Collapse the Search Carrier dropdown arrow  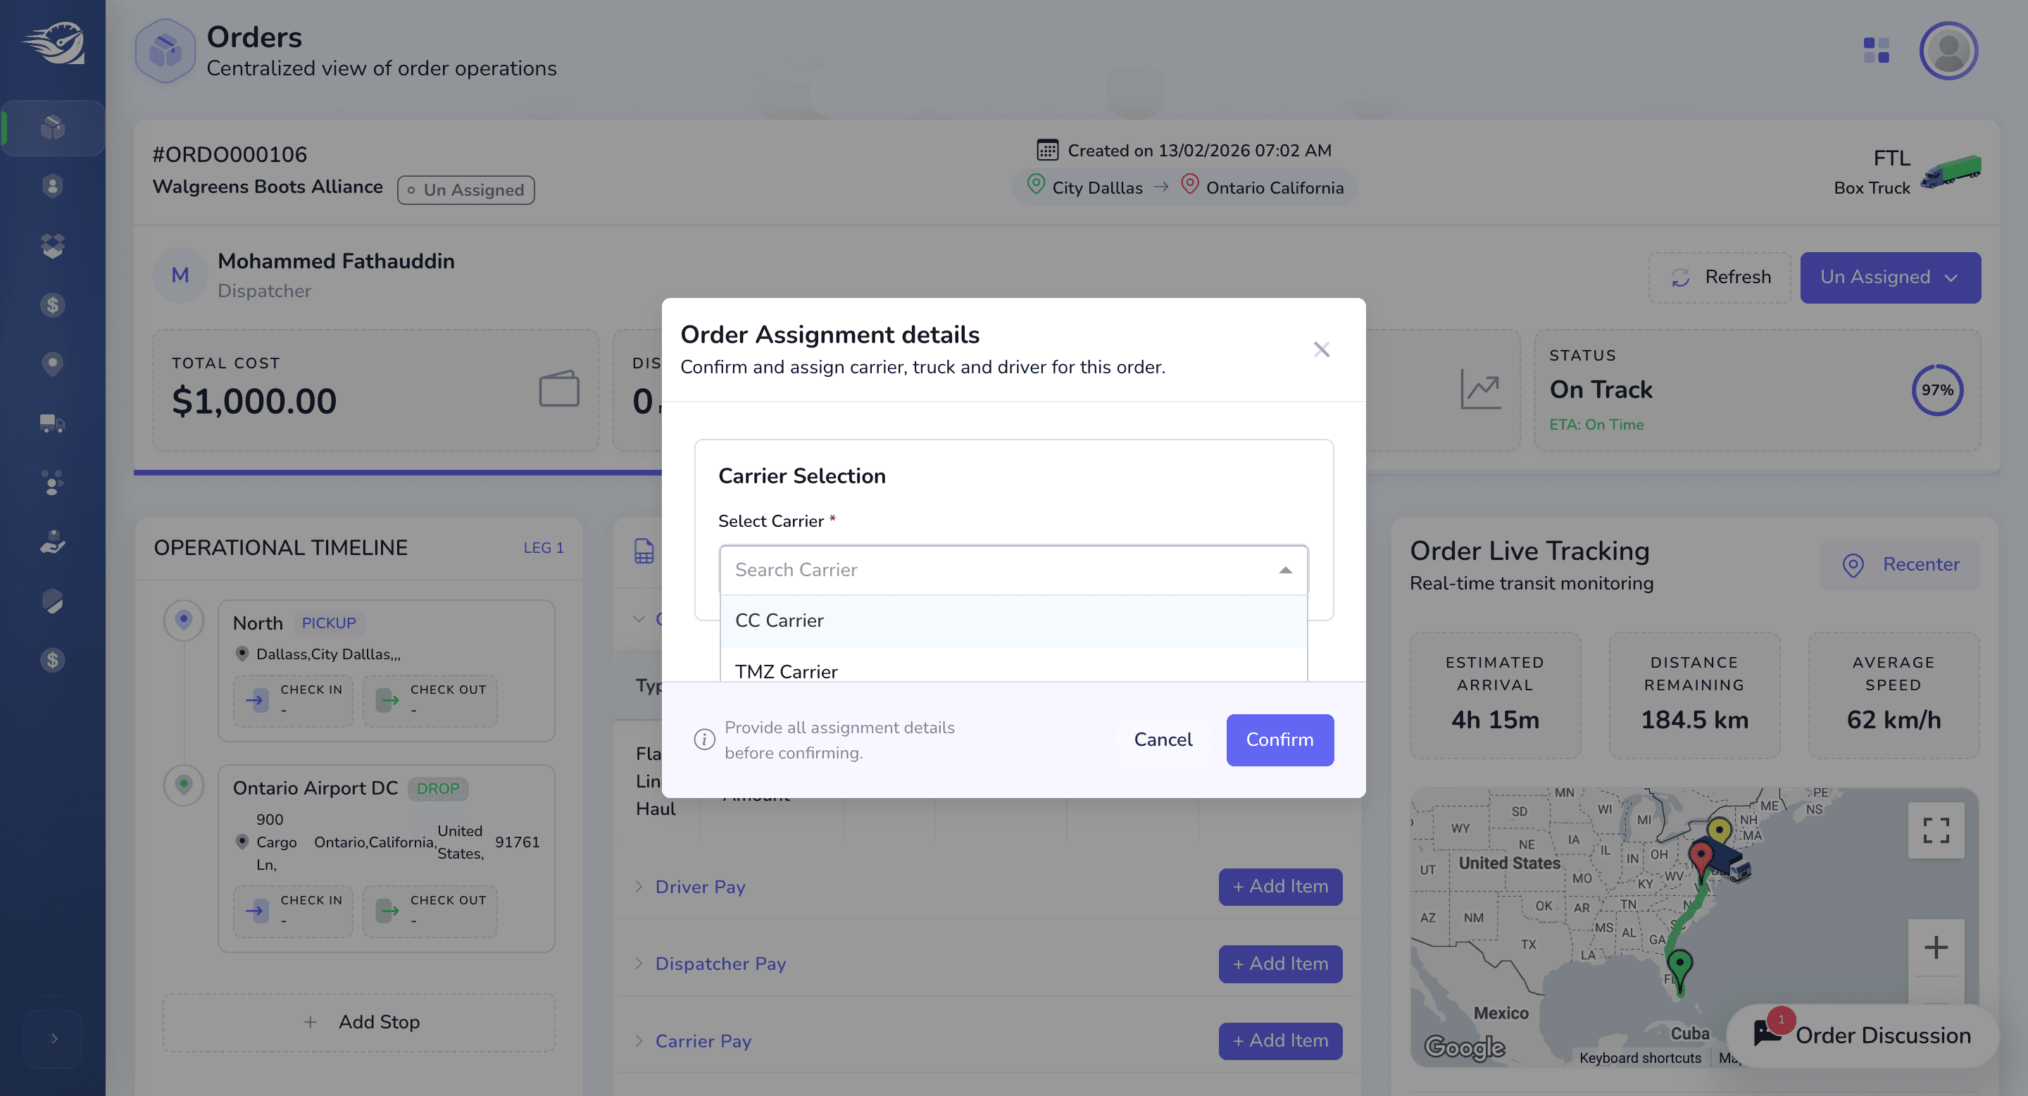pos(1285,570)
